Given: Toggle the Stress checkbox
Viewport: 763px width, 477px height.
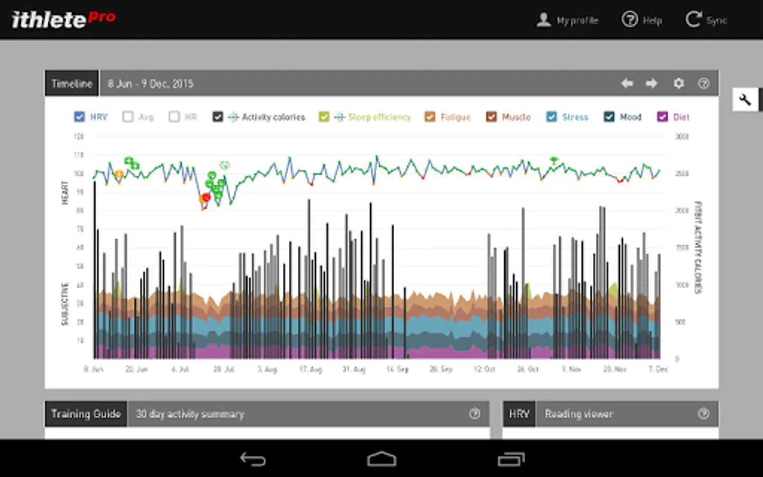Looking at the screenshot, I should click(x=552, y=117).
